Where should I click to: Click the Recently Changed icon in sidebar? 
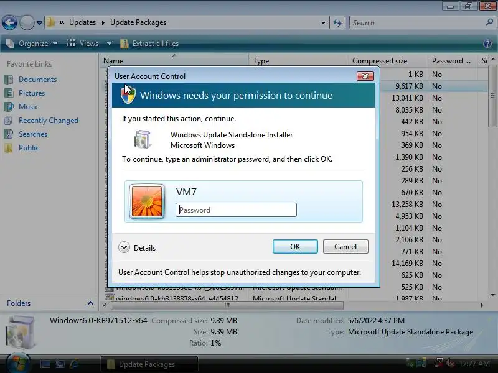9,121
